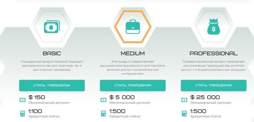The image size is (254, 122).
Task: Click the cash icon beside $ 5 000
Action: point(104,100)
